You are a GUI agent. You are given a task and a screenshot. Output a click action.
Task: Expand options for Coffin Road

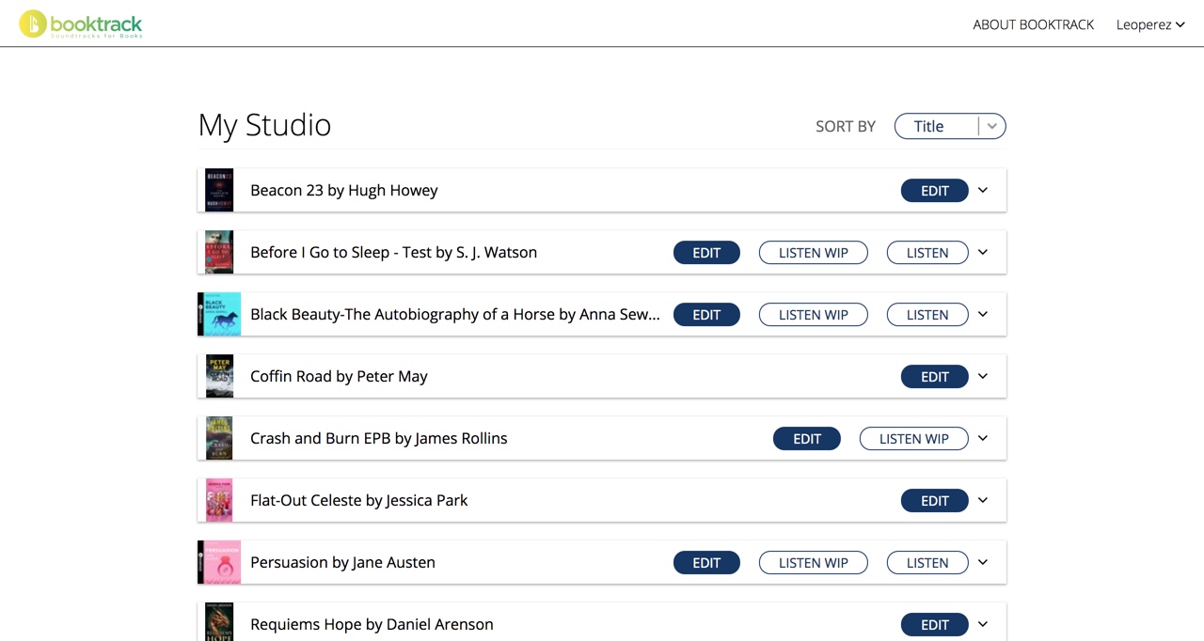coord(983,376)
